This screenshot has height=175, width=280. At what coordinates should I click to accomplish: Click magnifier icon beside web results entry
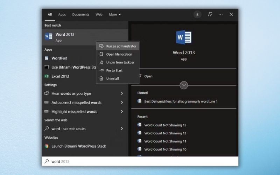(x=47, y=128)
